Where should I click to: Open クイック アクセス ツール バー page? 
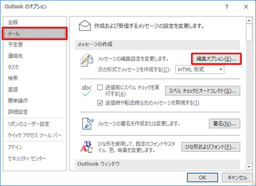[x=35, y=135]
